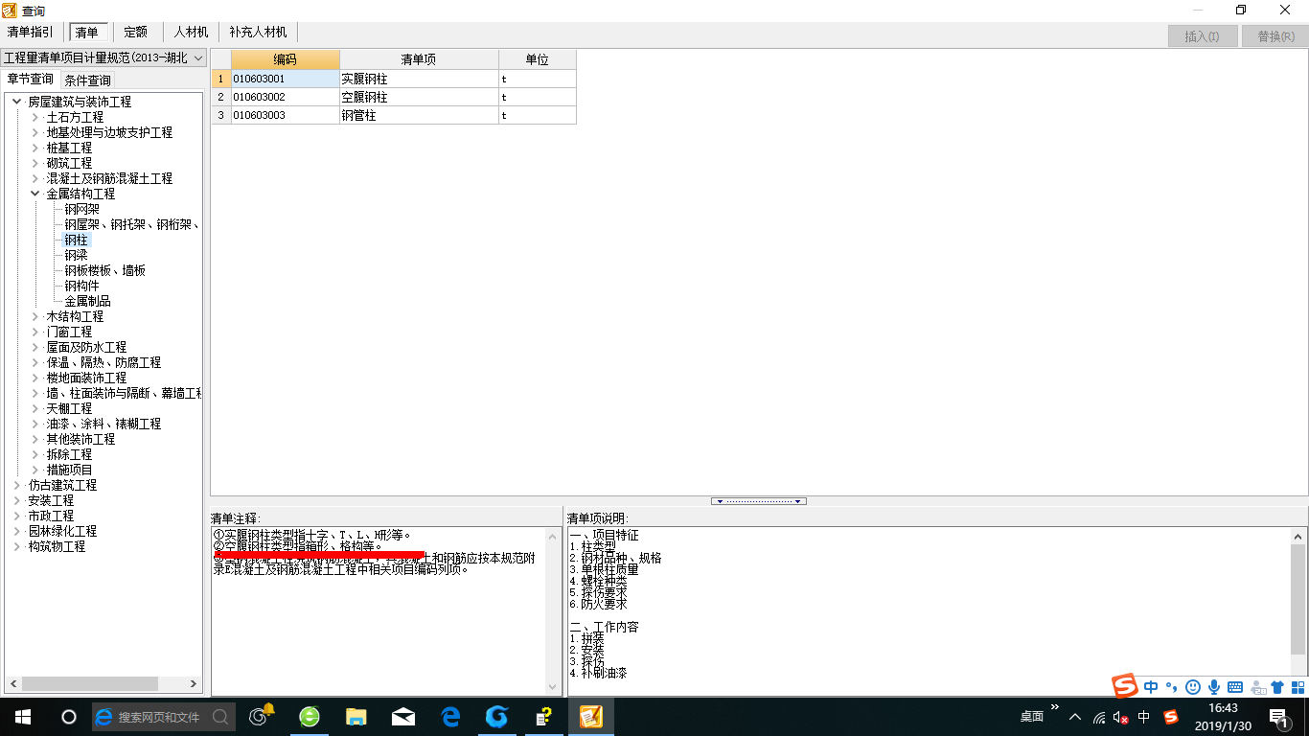Select tree item 钢梁

tap(76, 255)
